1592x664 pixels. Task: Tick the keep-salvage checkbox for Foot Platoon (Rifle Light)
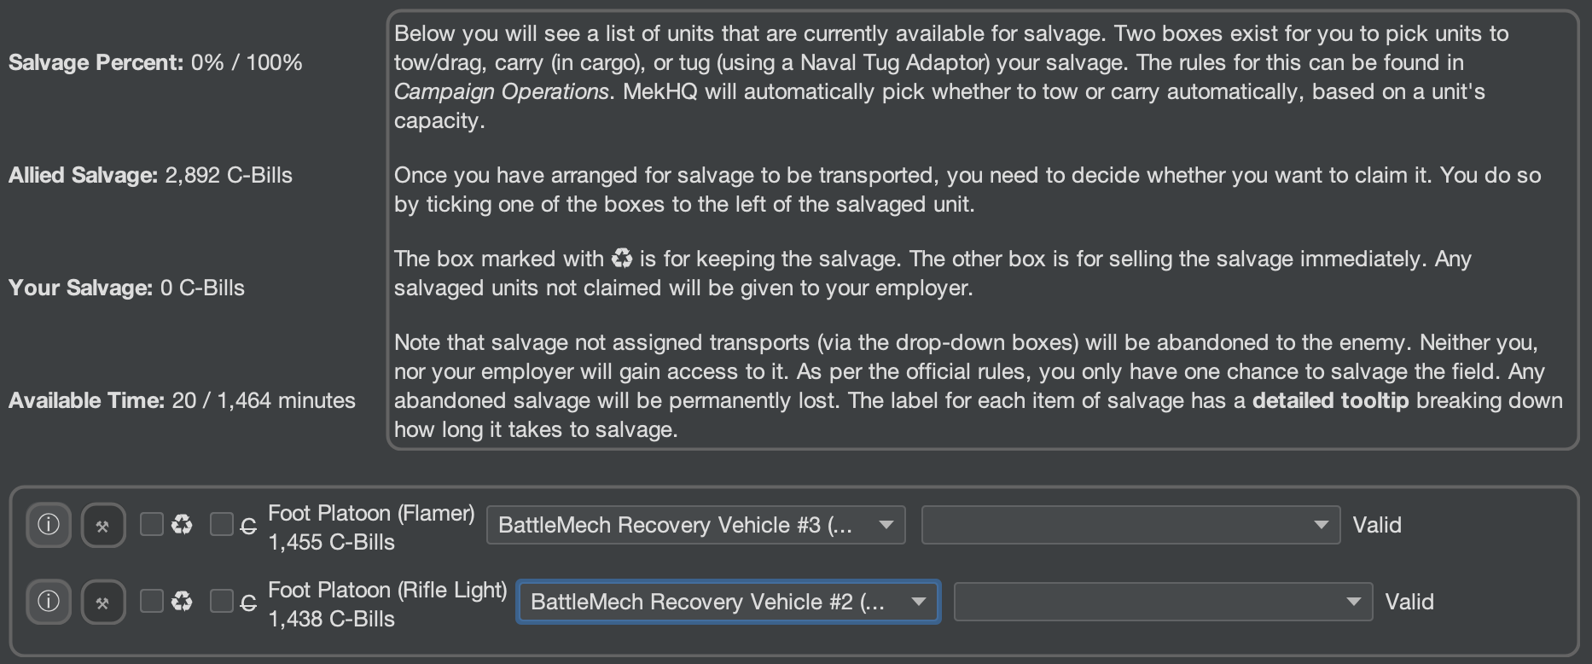pyautogui.click(x=152, y=601)
